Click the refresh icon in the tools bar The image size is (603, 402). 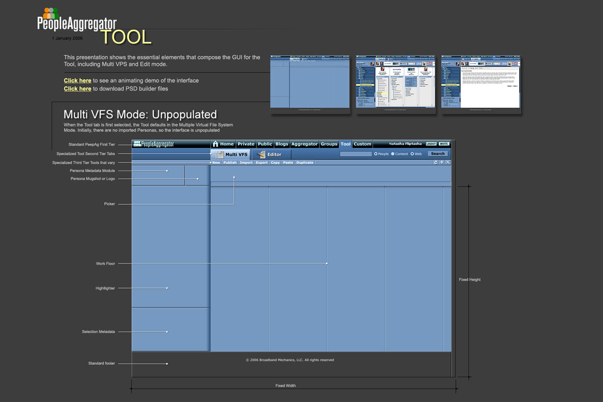coord(436,162)
